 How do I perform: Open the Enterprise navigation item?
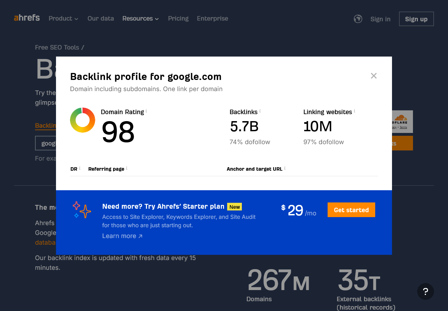click(212, 18)
